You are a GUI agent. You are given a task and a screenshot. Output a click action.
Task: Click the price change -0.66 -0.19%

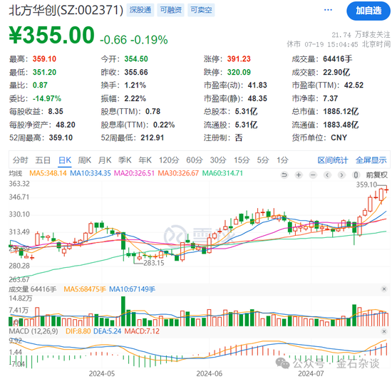pyautogui.click(x=134, y=40)
